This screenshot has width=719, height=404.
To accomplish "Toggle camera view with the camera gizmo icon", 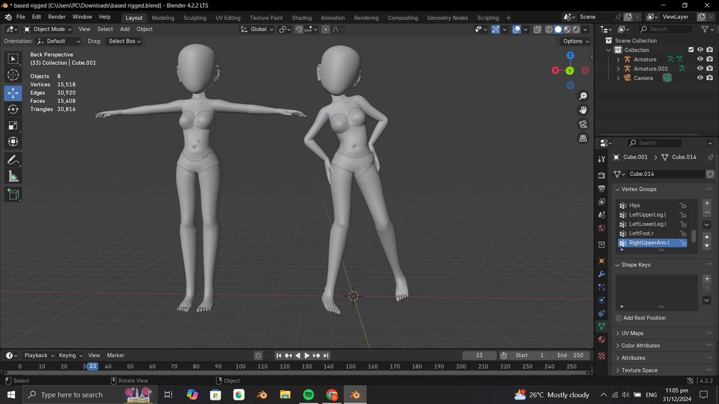I will pyautogui.click(x=583, y=124).
